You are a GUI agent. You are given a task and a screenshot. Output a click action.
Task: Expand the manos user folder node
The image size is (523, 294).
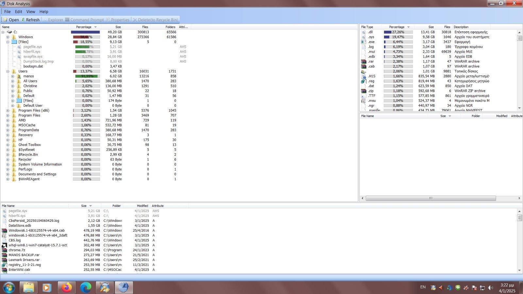(13, 76)
